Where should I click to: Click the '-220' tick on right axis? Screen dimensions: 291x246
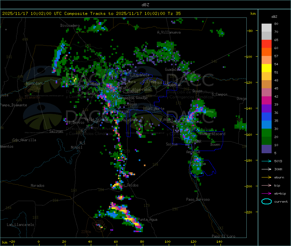coord(249,212)
